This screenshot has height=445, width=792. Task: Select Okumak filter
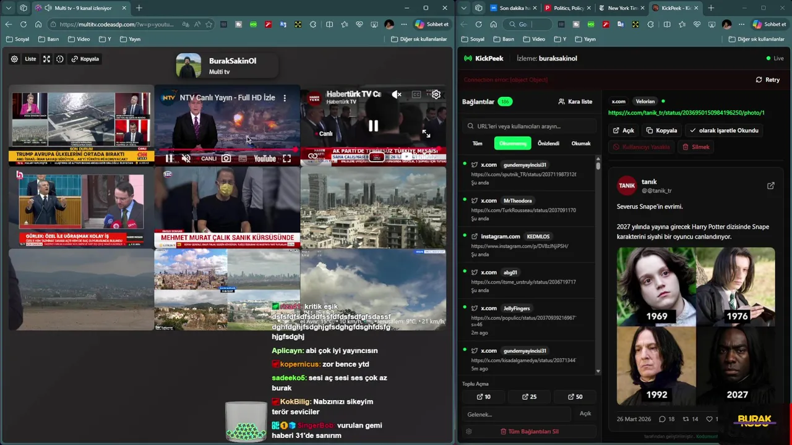580,143
